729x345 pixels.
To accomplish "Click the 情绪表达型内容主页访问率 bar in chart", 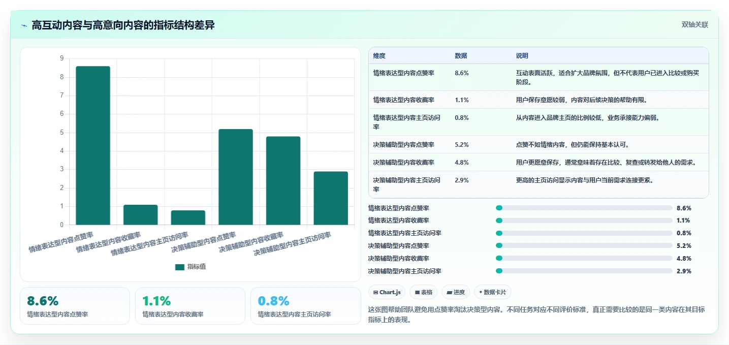I will [188, 217].
